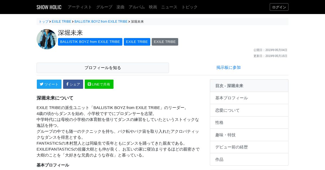Go to the 楽曲 page

[121, 7]
